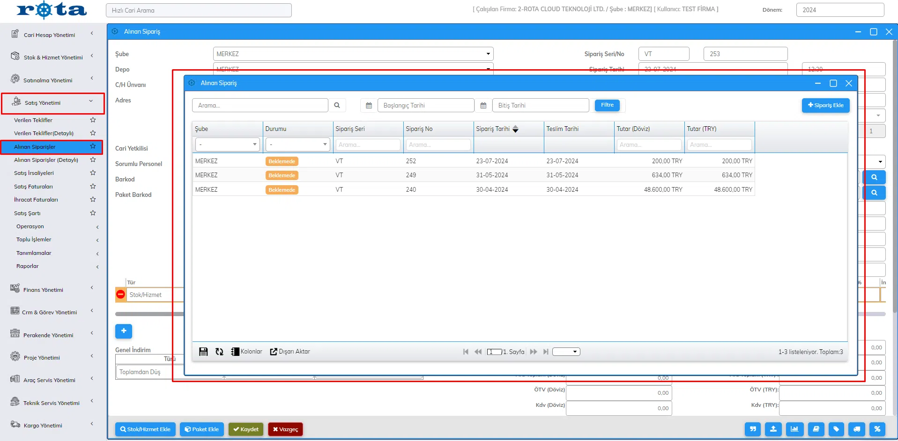
Task: Open the Durumu column filter dropdown
Action: 297,145
